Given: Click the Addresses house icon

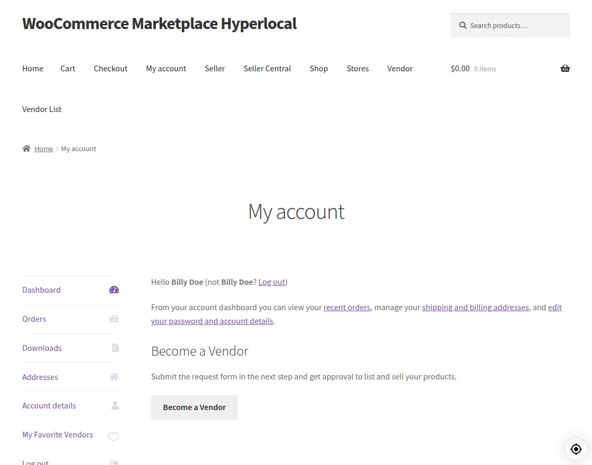Looking at the screenshot, I should 114,377.
